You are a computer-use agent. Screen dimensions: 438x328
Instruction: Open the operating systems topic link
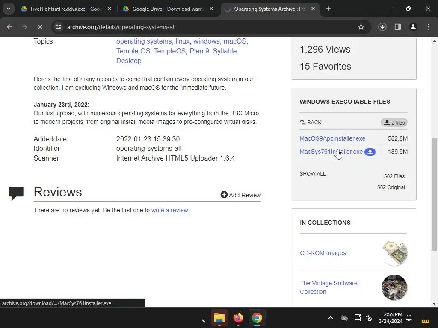pos(144,41)
